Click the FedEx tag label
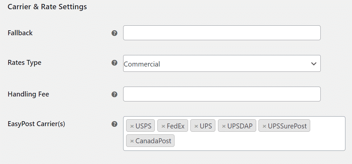The image size is (352, 164). pyautogui.click(x=176, y=126)
